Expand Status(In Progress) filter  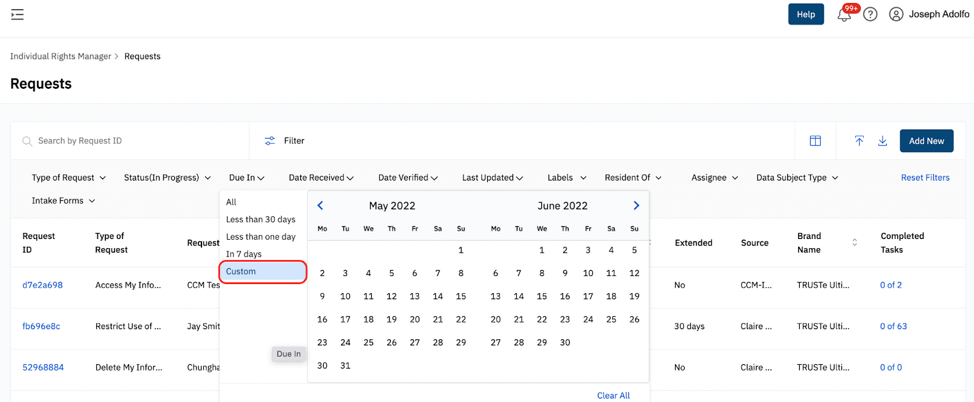[x=167, y=178]
